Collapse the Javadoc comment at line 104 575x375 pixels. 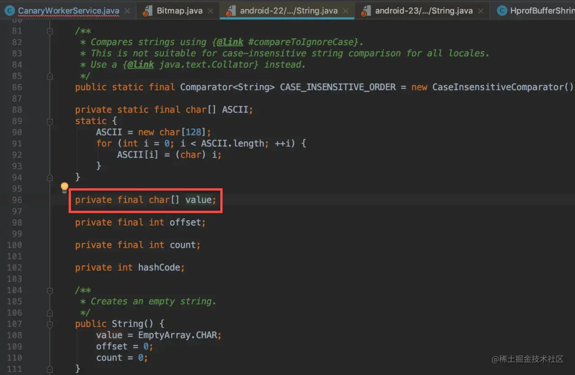pyautogui.click(x=50, y=290)
